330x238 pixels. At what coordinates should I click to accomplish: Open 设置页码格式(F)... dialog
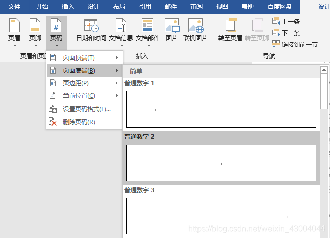click(85, 109)
